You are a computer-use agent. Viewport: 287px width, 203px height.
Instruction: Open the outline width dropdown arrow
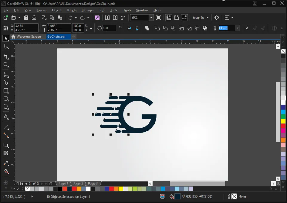click(237, 28)
